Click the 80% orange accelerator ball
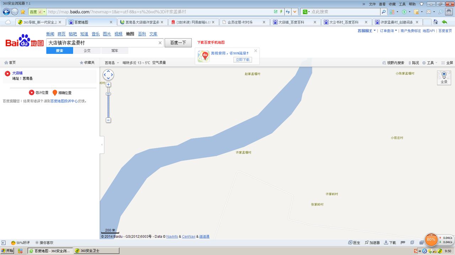The height and width of the screenshot is (255, 455). (x=431, y=239)
